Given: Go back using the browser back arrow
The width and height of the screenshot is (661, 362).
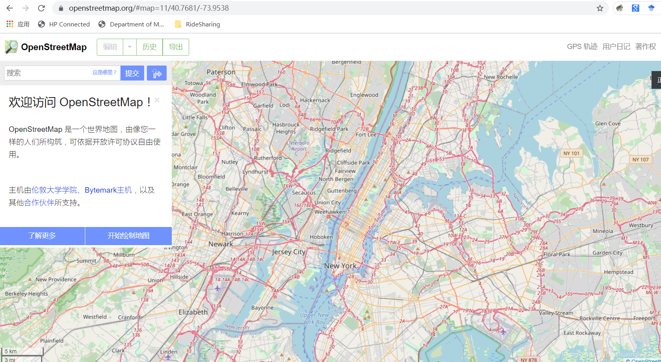Looking at the screenshot, I should pos(9,8).
